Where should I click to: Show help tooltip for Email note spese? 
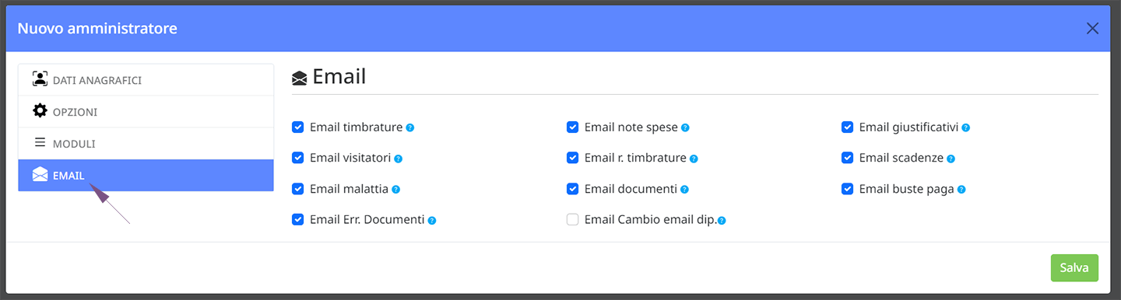(686, 127)
